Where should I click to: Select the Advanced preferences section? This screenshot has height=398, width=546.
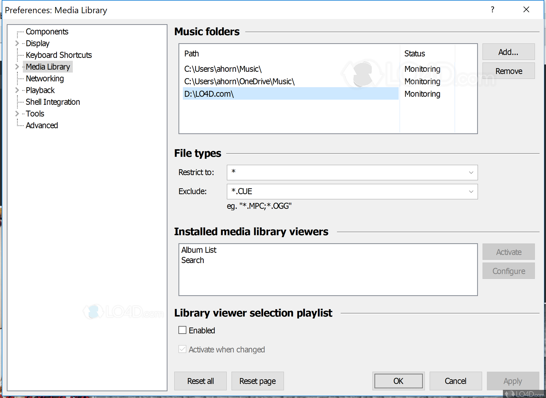click(42, 125)
